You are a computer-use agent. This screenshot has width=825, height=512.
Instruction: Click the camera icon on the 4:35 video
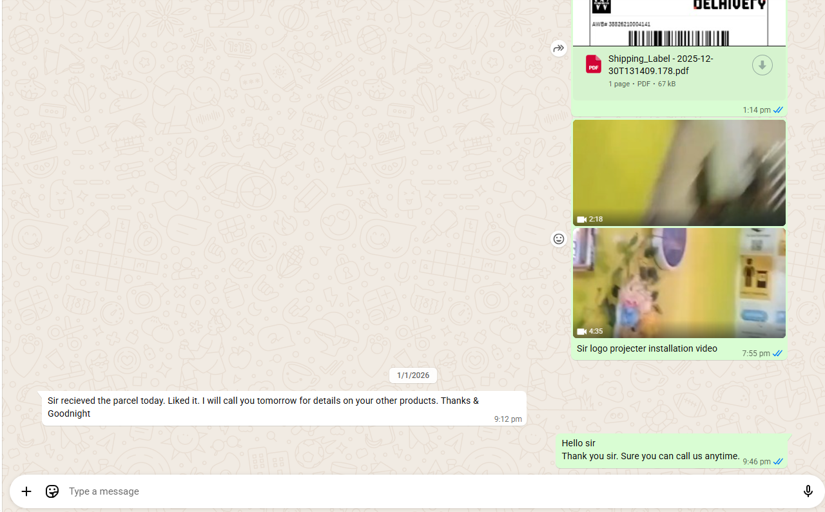[582, 332]
